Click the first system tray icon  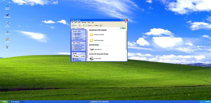pos(201,102)
